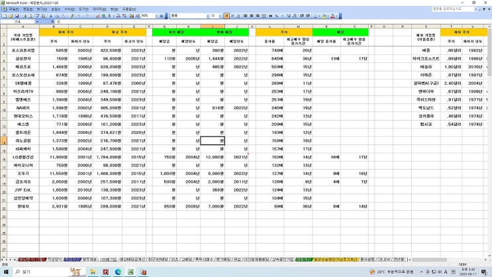Activate the Format Painter brush icon
The height and width of the screenshot is (277, 492).
72,16
